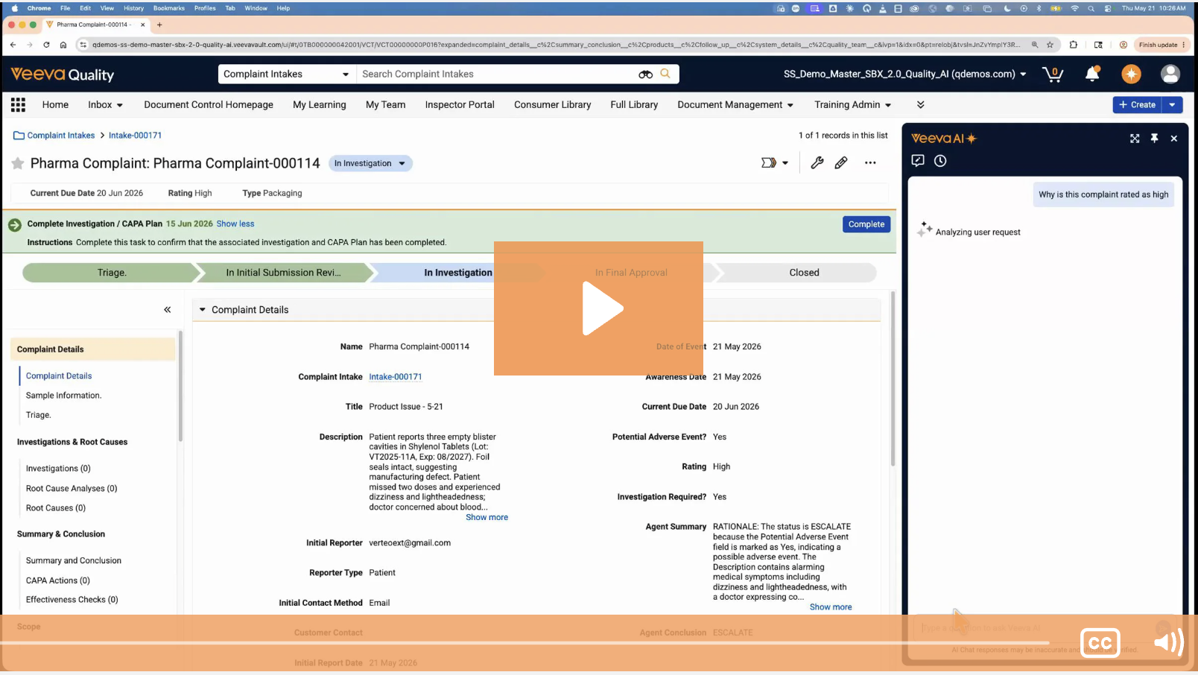Viewport: 1198px width, 675px height.
Task: Open the History menu in the macOS menu bar
Action: (x=134, y=8)
